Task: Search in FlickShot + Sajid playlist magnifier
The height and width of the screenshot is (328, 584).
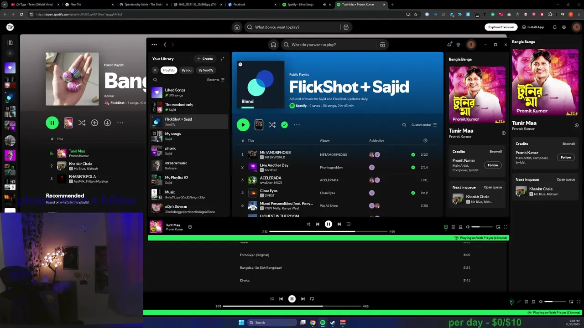Action: (404, 125)
